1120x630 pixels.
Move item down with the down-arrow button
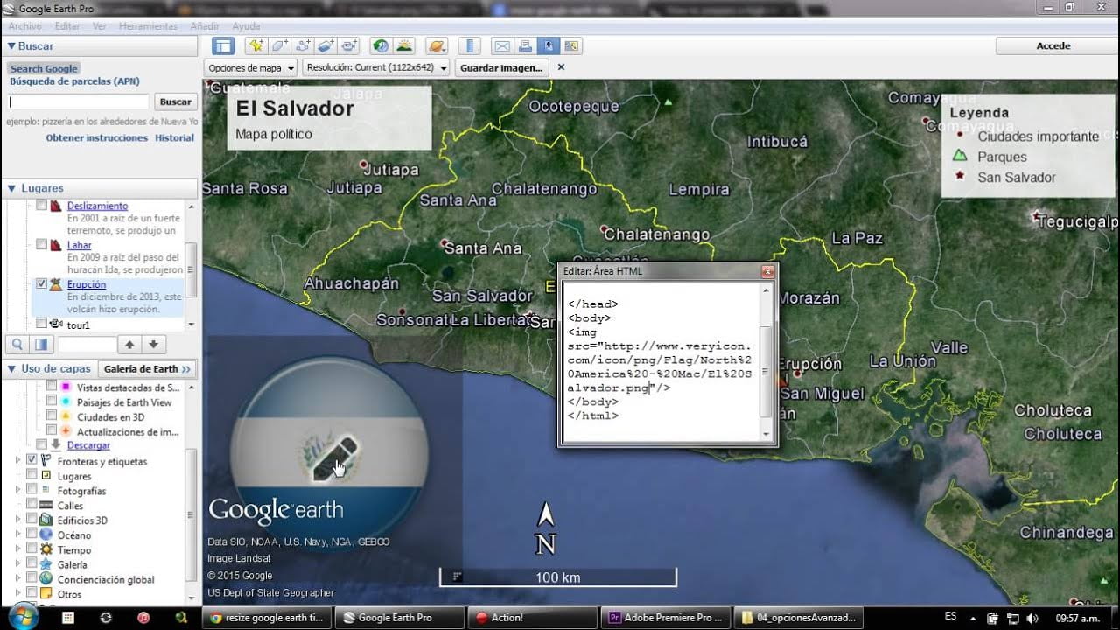[x=153, y=345]
